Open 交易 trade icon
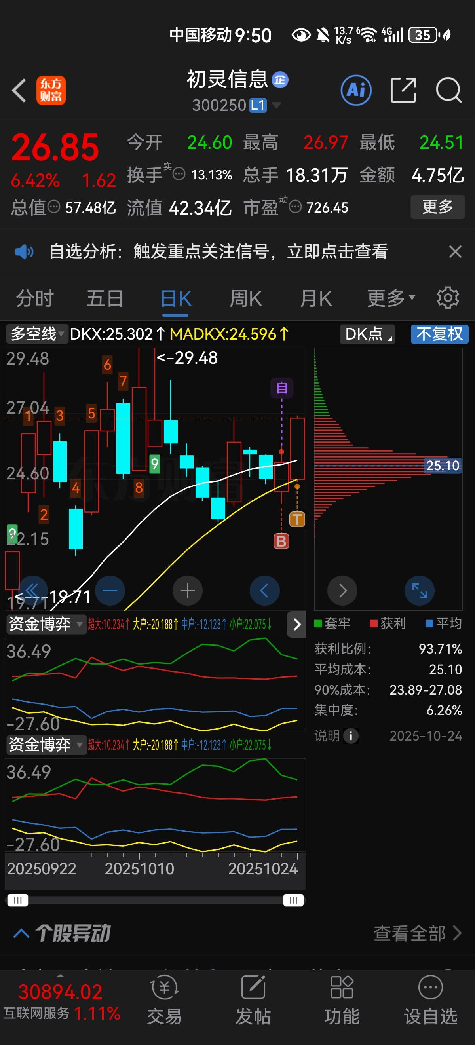This screenshot has height=1045, width=475. click(x=164, y=1001)
